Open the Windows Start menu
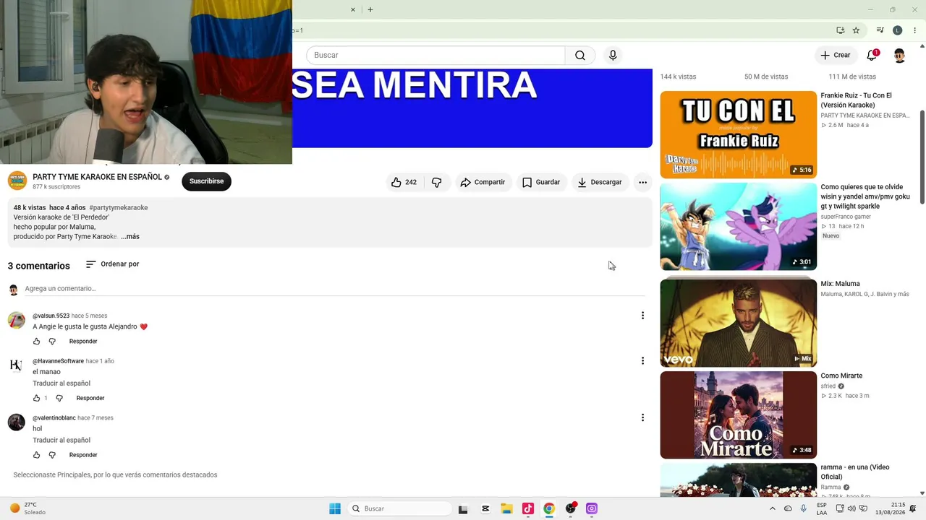Image resolution: width=926 pixels, height=520 pixels. [x=335, y=508]
